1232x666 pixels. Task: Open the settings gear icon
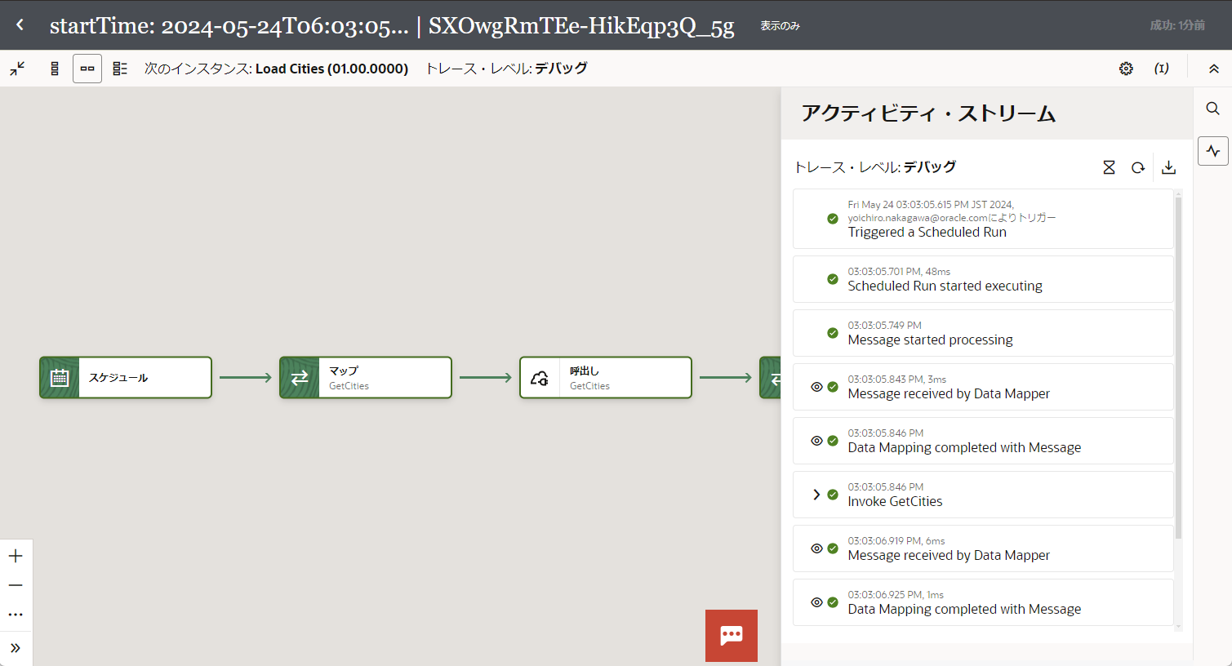pos(1126,69)
